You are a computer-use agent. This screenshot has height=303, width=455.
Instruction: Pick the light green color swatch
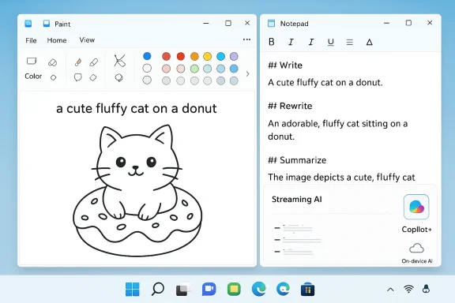(x=194, y=69)
